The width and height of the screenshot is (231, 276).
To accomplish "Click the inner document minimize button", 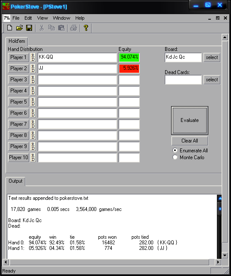I will [210, 18].
